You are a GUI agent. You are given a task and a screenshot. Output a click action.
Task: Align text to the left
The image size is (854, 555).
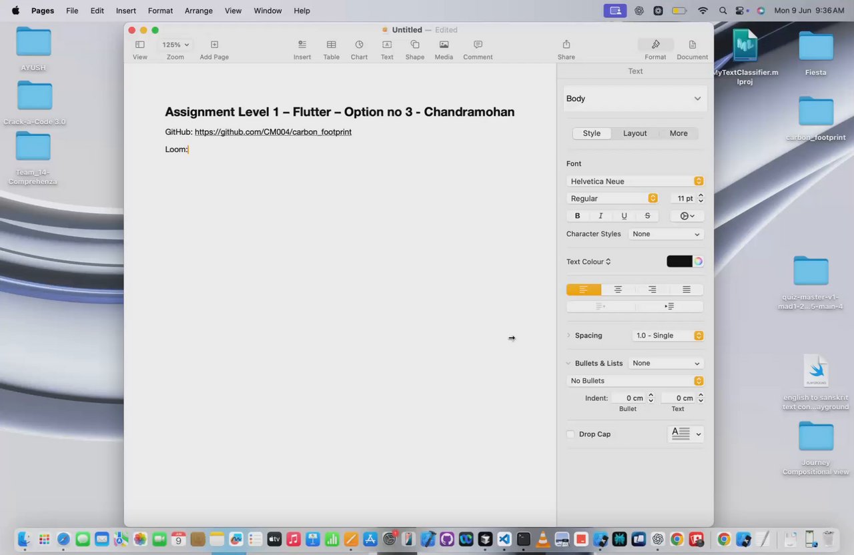click(584, 290)
